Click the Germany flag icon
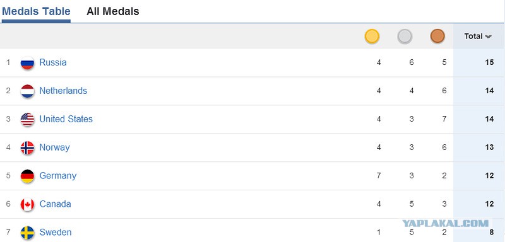Screen dimensions: 505x242 [x=27, y=176]
